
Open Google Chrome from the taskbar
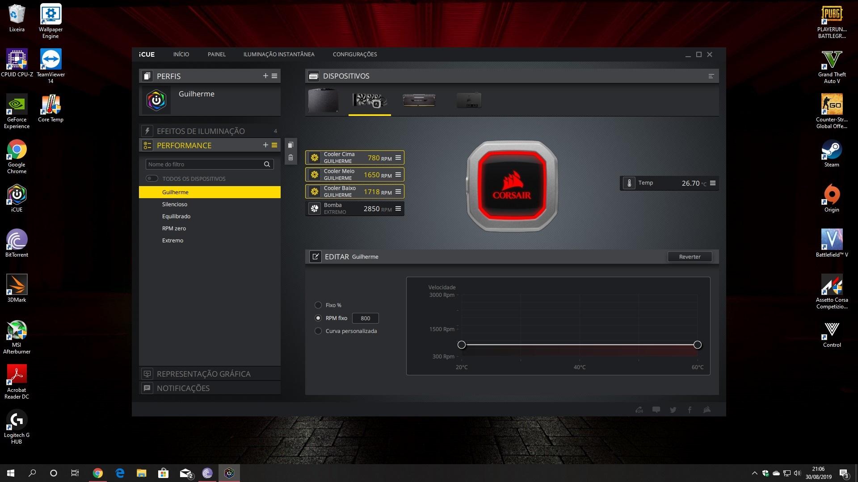click(x=97, y=473)
